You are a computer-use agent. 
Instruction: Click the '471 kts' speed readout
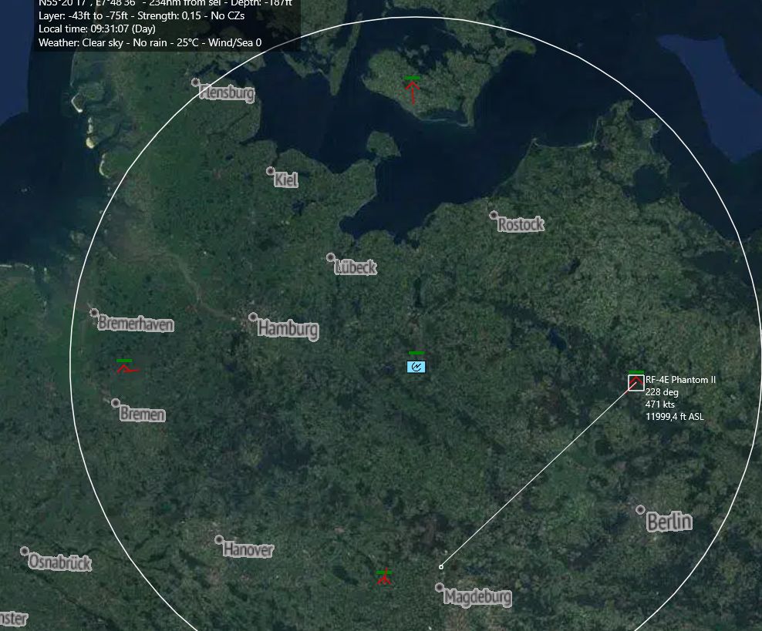660,404
